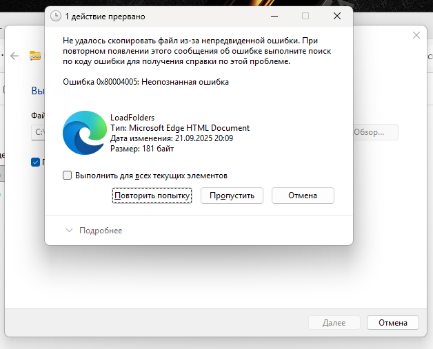Click the 'LoadFolders' file name text
433x349 pixels.
click(132, 118)
